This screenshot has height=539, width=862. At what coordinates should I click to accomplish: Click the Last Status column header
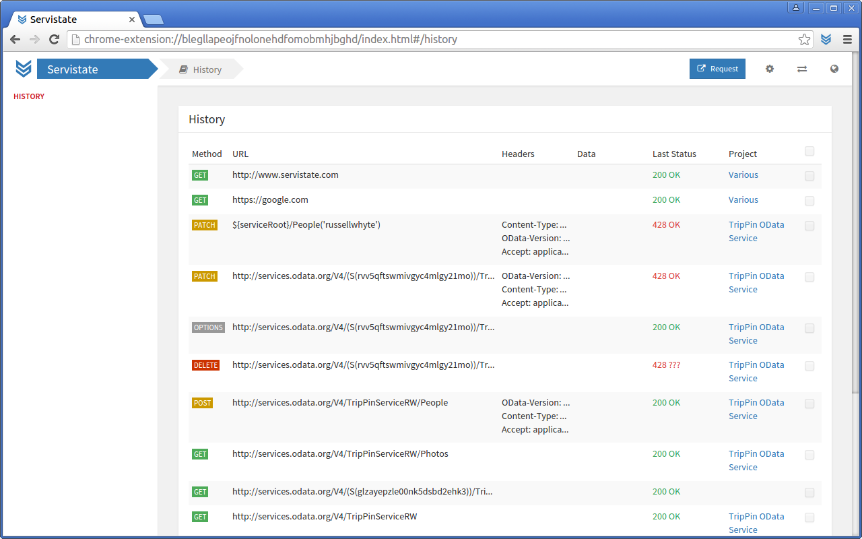(674, 154)
